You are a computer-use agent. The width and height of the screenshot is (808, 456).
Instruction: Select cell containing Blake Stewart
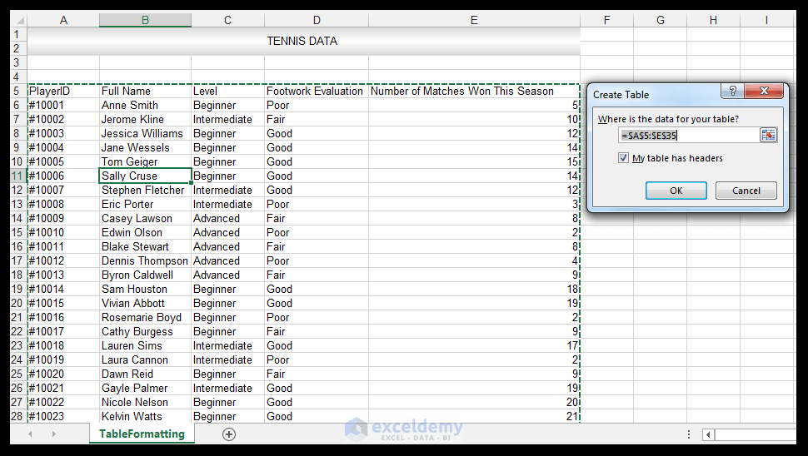pos(145,246)
